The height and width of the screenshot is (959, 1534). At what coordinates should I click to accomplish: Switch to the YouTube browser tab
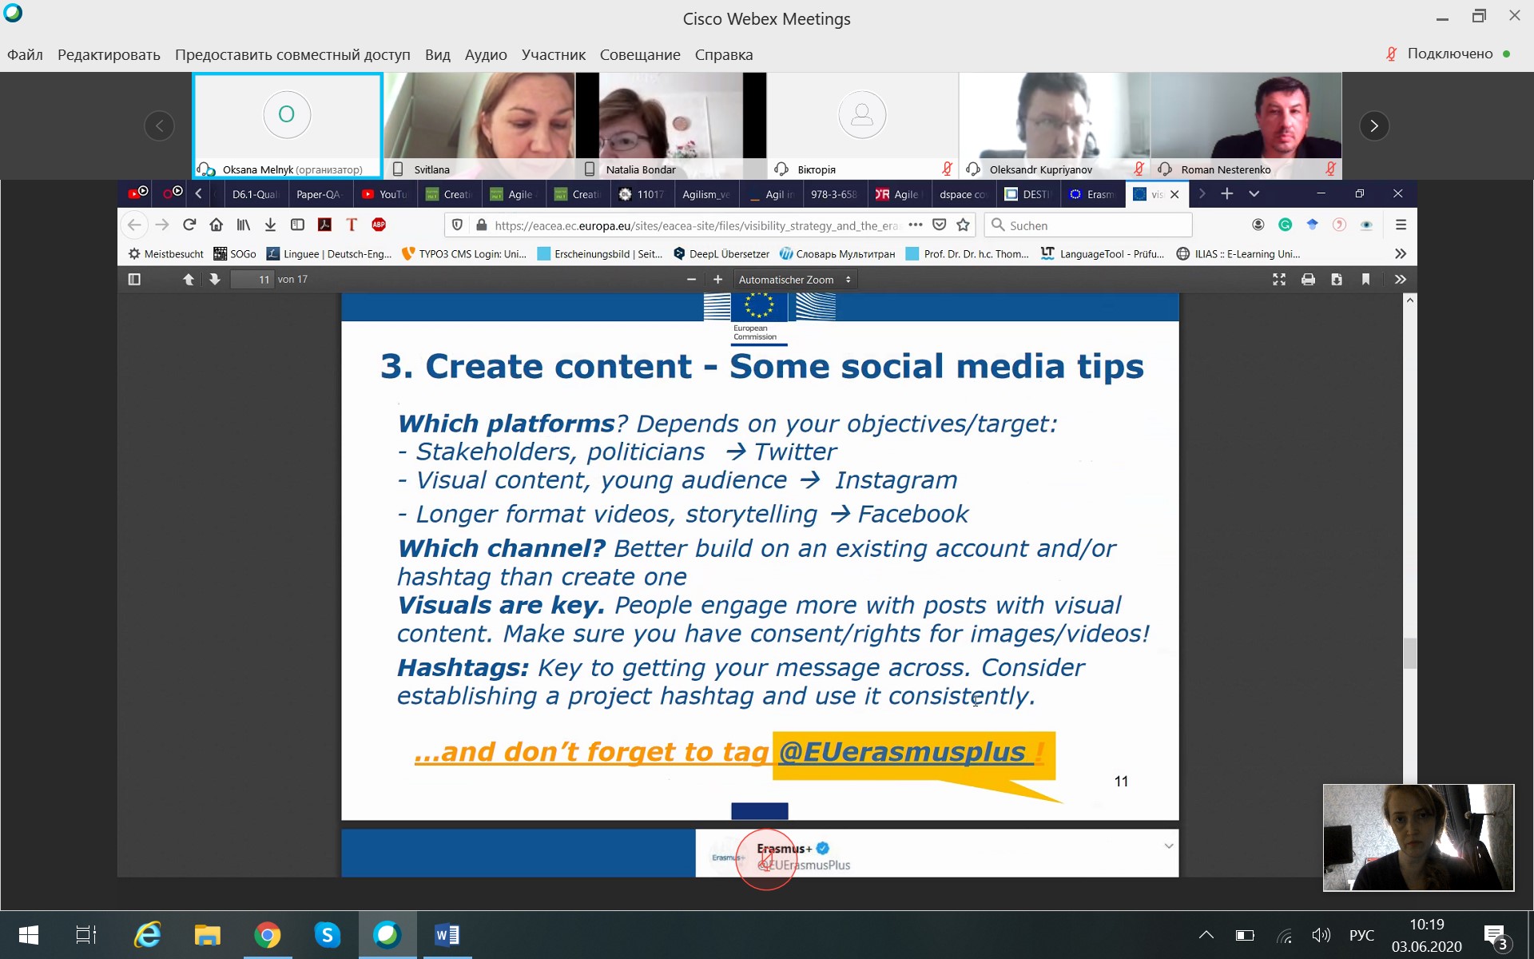[385, 194]
